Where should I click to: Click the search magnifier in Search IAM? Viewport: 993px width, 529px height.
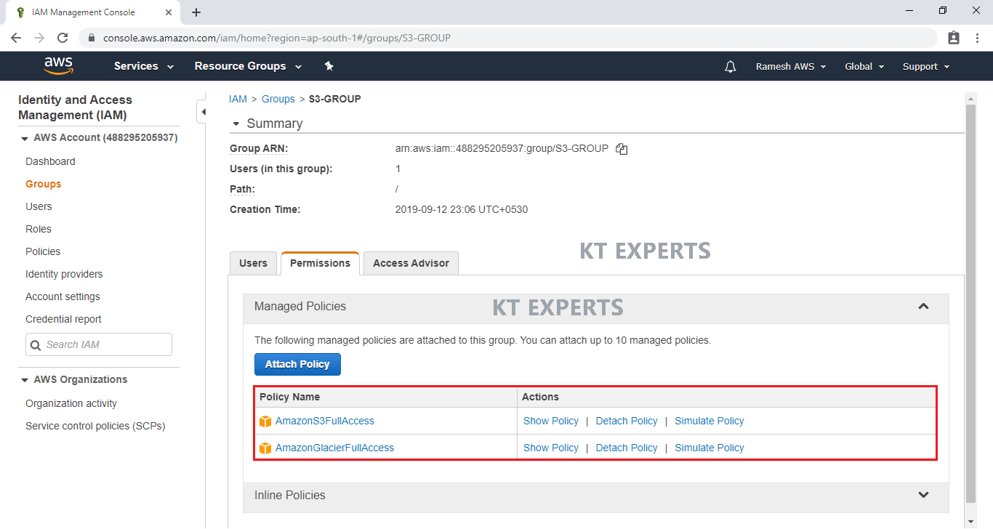tap(36, 344)
